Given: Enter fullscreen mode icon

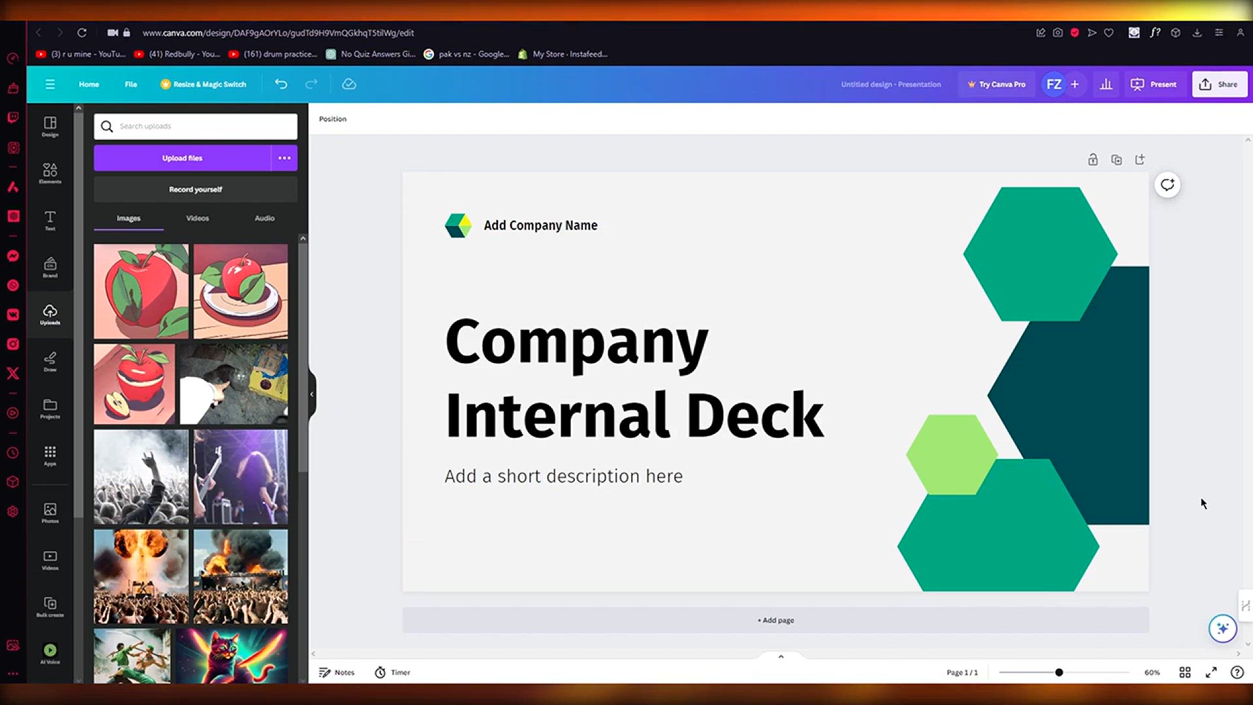Looking at the screenshot, I should 1211,672.
